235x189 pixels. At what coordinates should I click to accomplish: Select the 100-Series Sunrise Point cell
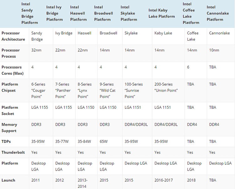(133, 90)
